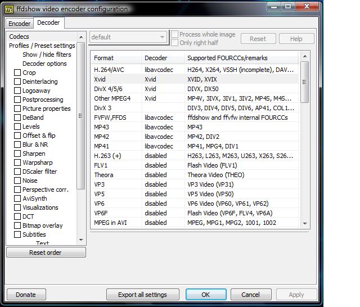Click Export all settings button
Viewport: 360px width, 307px height.
(142, 295)
